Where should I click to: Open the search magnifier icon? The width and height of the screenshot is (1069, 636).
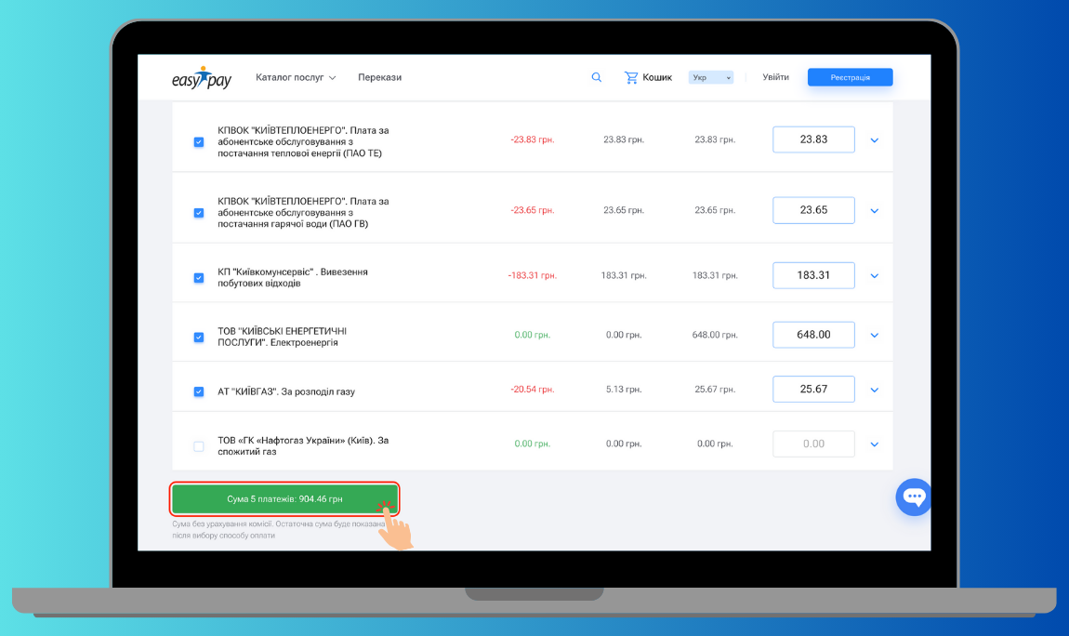click(597, 77)
